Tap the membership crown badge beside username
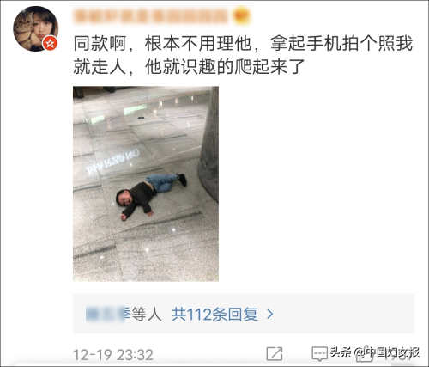The height and width of the screenshot is (367, 429). coord(242,15)
